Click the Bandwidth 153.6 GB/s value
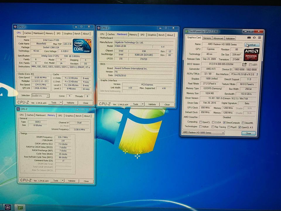This screenshot has width=281, height=211. [x=246, y=94]
